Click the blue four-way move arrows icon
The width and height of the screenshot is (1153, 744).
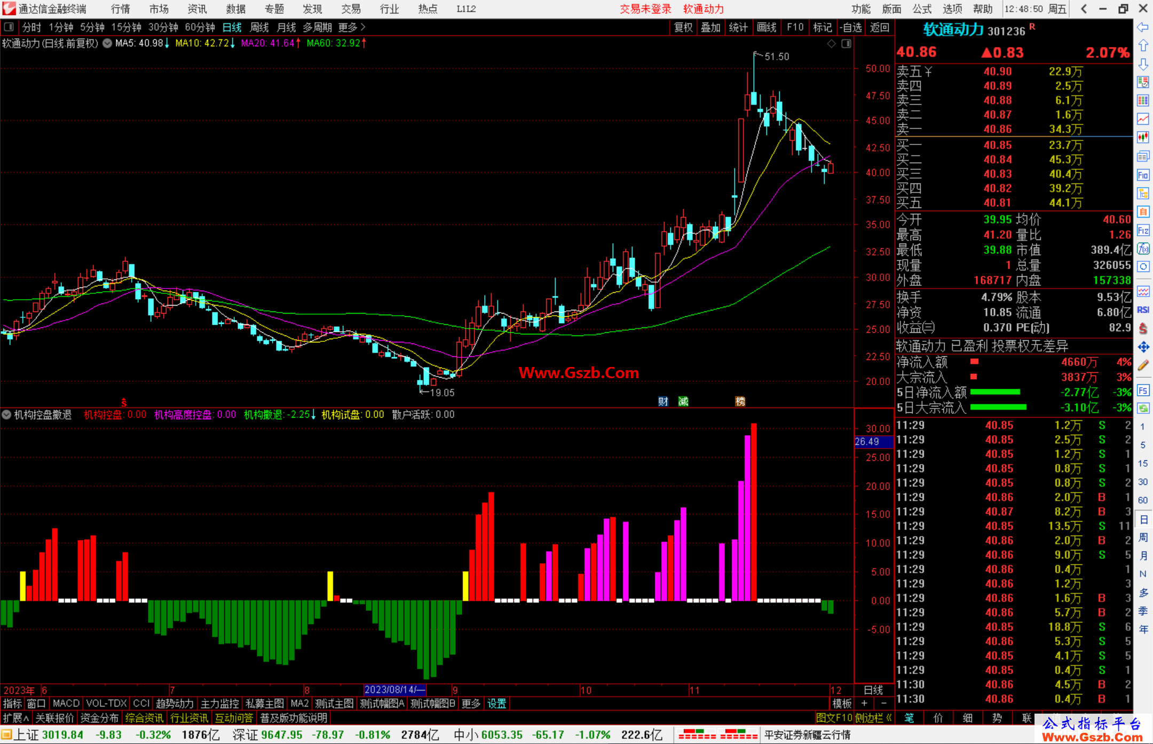[1143, 347]
